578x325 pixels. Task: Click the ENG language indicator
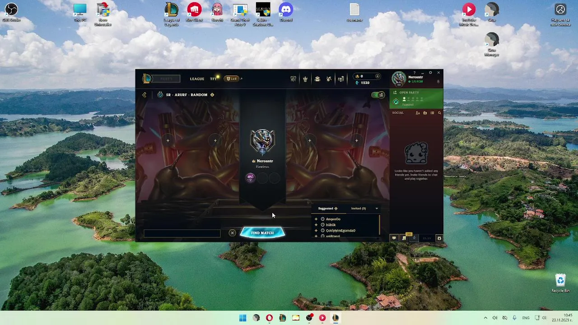coord(526,318)
